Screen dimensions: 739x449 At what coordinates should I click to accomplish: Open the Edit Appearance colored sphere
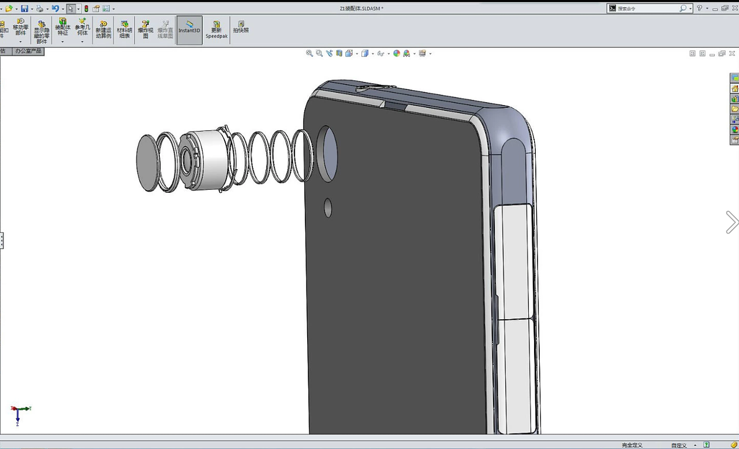(x=396, y=53)
